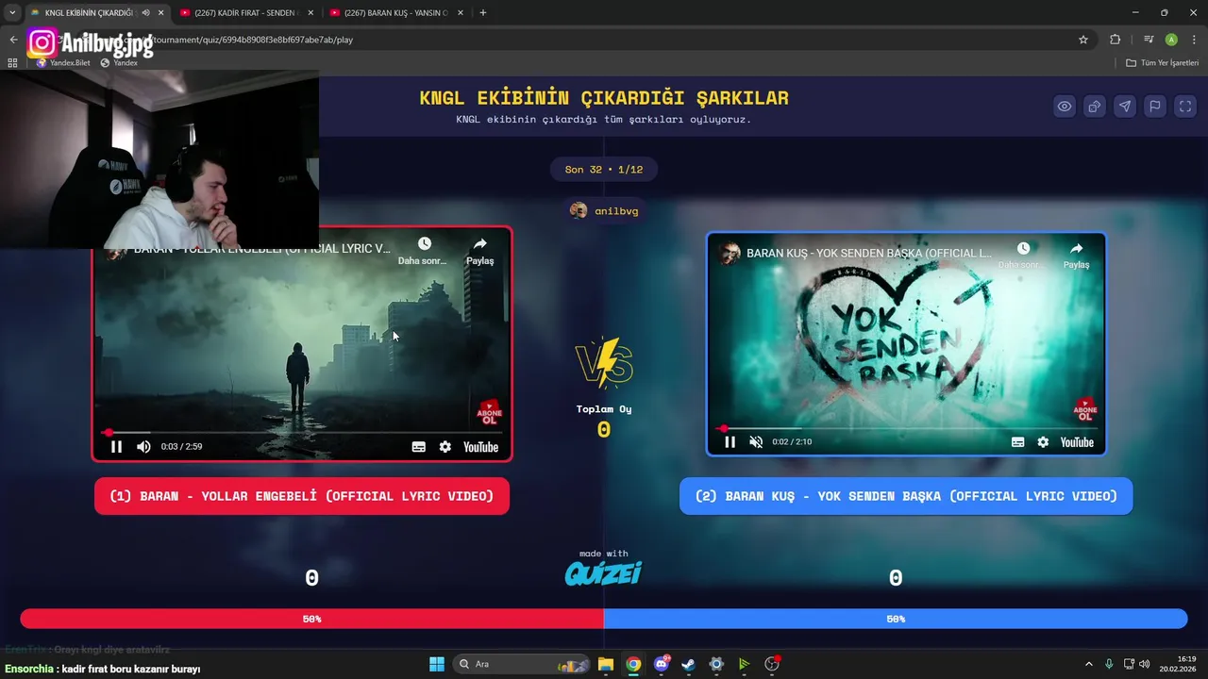The height and width of the screenshot is (679, 1208).
Task: Open the browser extensions puzzle icon
Action: pyautogui.click(x=1116, y=40)
